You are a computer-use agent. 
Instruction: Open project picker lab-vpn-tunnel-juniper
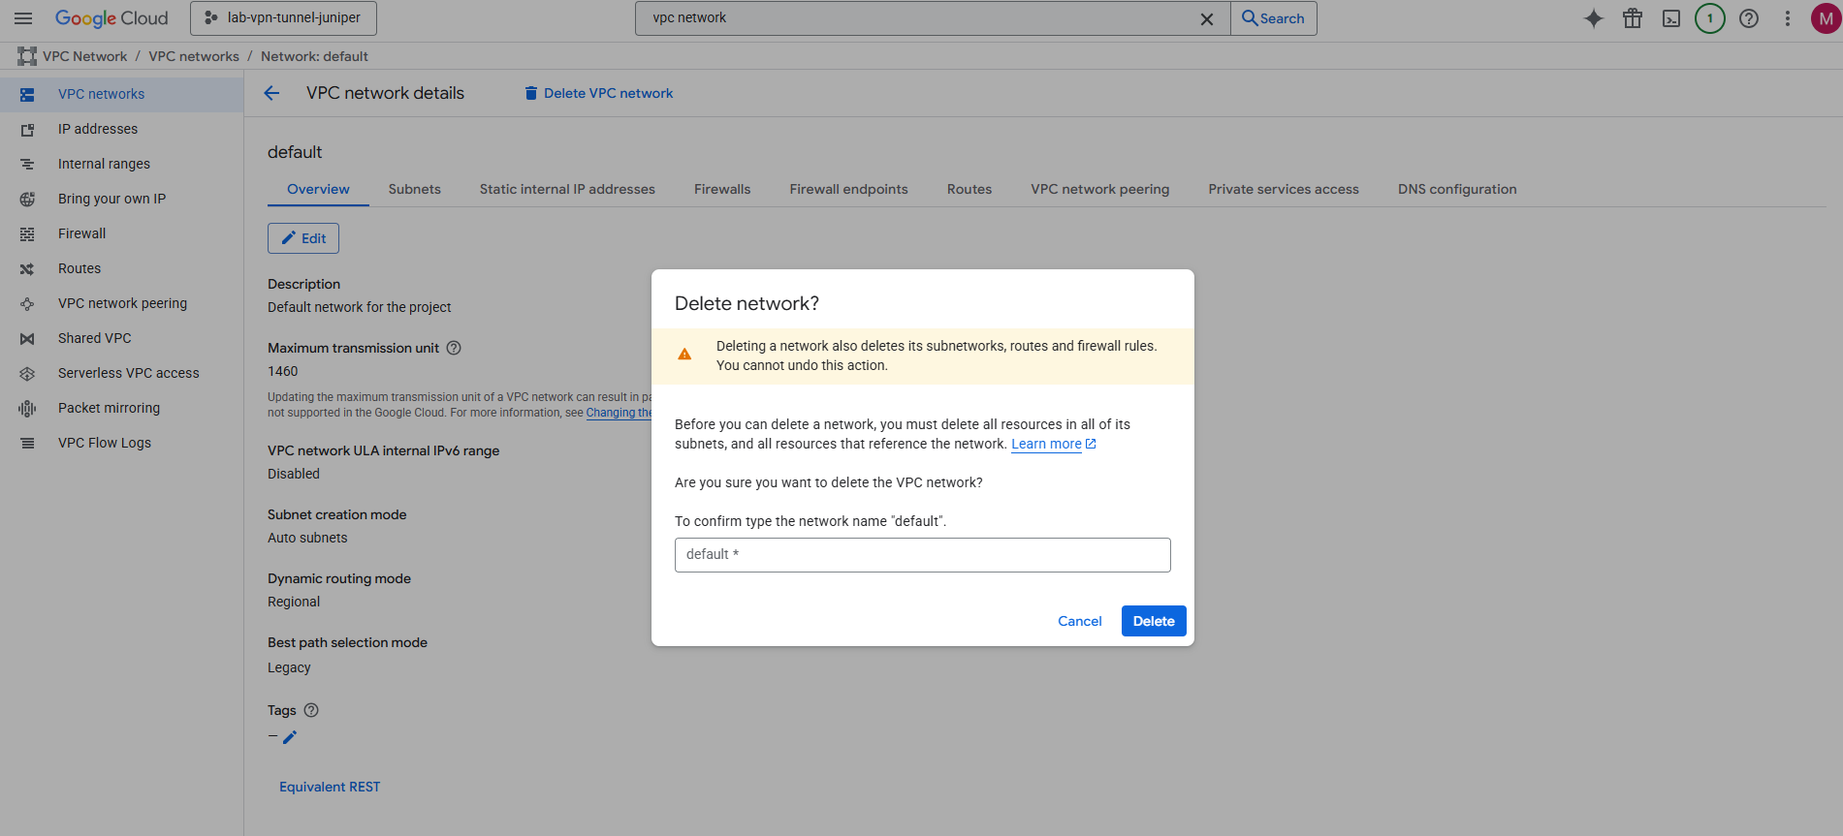click(x=283, y=18)
